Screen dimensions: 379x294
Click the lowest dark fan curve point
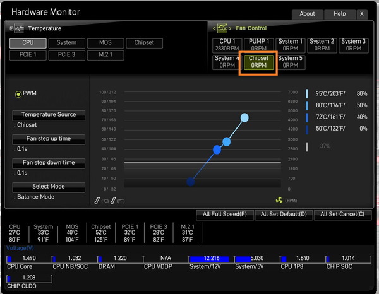(x=191, y=182)
